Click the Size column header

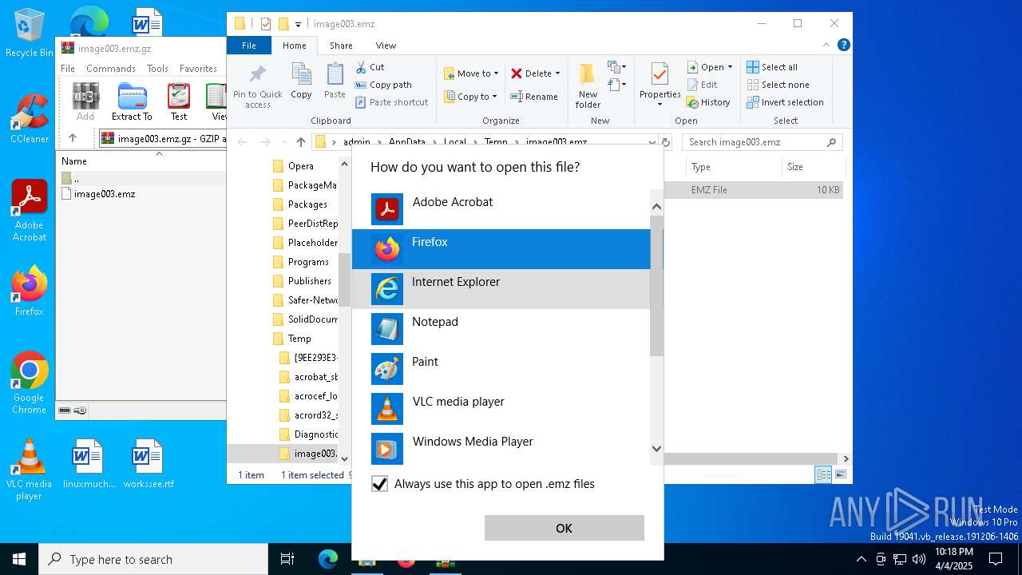[813, 167]
